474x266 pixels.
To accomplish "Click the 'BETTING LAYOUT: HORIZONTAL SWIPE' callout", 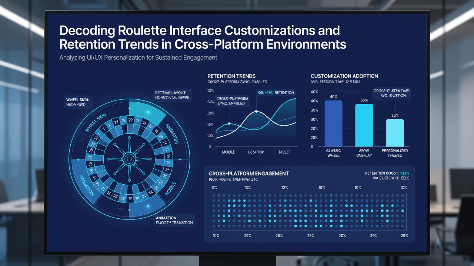I will click(x=172, y=95).
